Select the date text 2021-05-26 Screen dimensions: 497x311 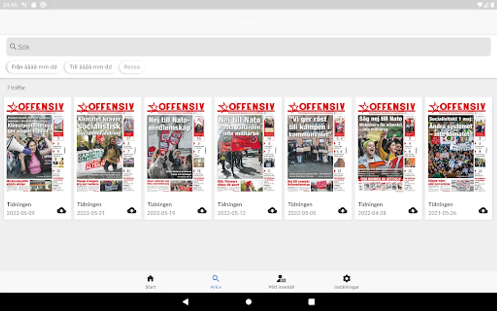(442, 213)
